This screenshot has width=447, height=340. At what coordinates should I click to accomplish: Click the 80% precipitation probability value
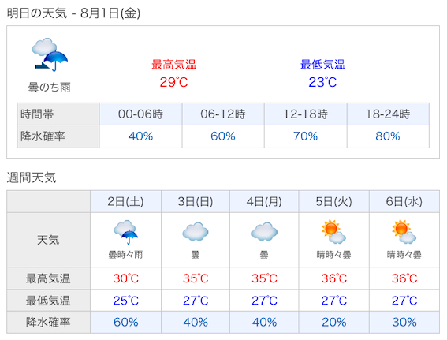[388, 136]
